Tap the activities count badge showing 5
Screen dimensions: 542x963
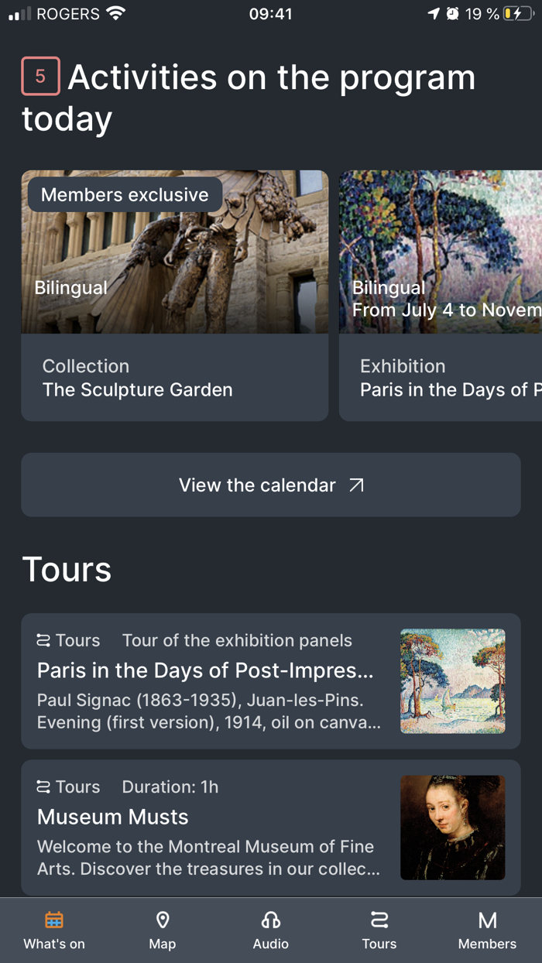coord(40,77)
